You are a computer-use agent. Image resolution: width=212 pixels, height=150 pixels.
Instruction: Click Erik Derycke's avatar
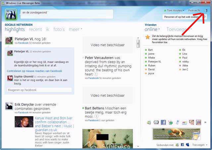[9, 106]
